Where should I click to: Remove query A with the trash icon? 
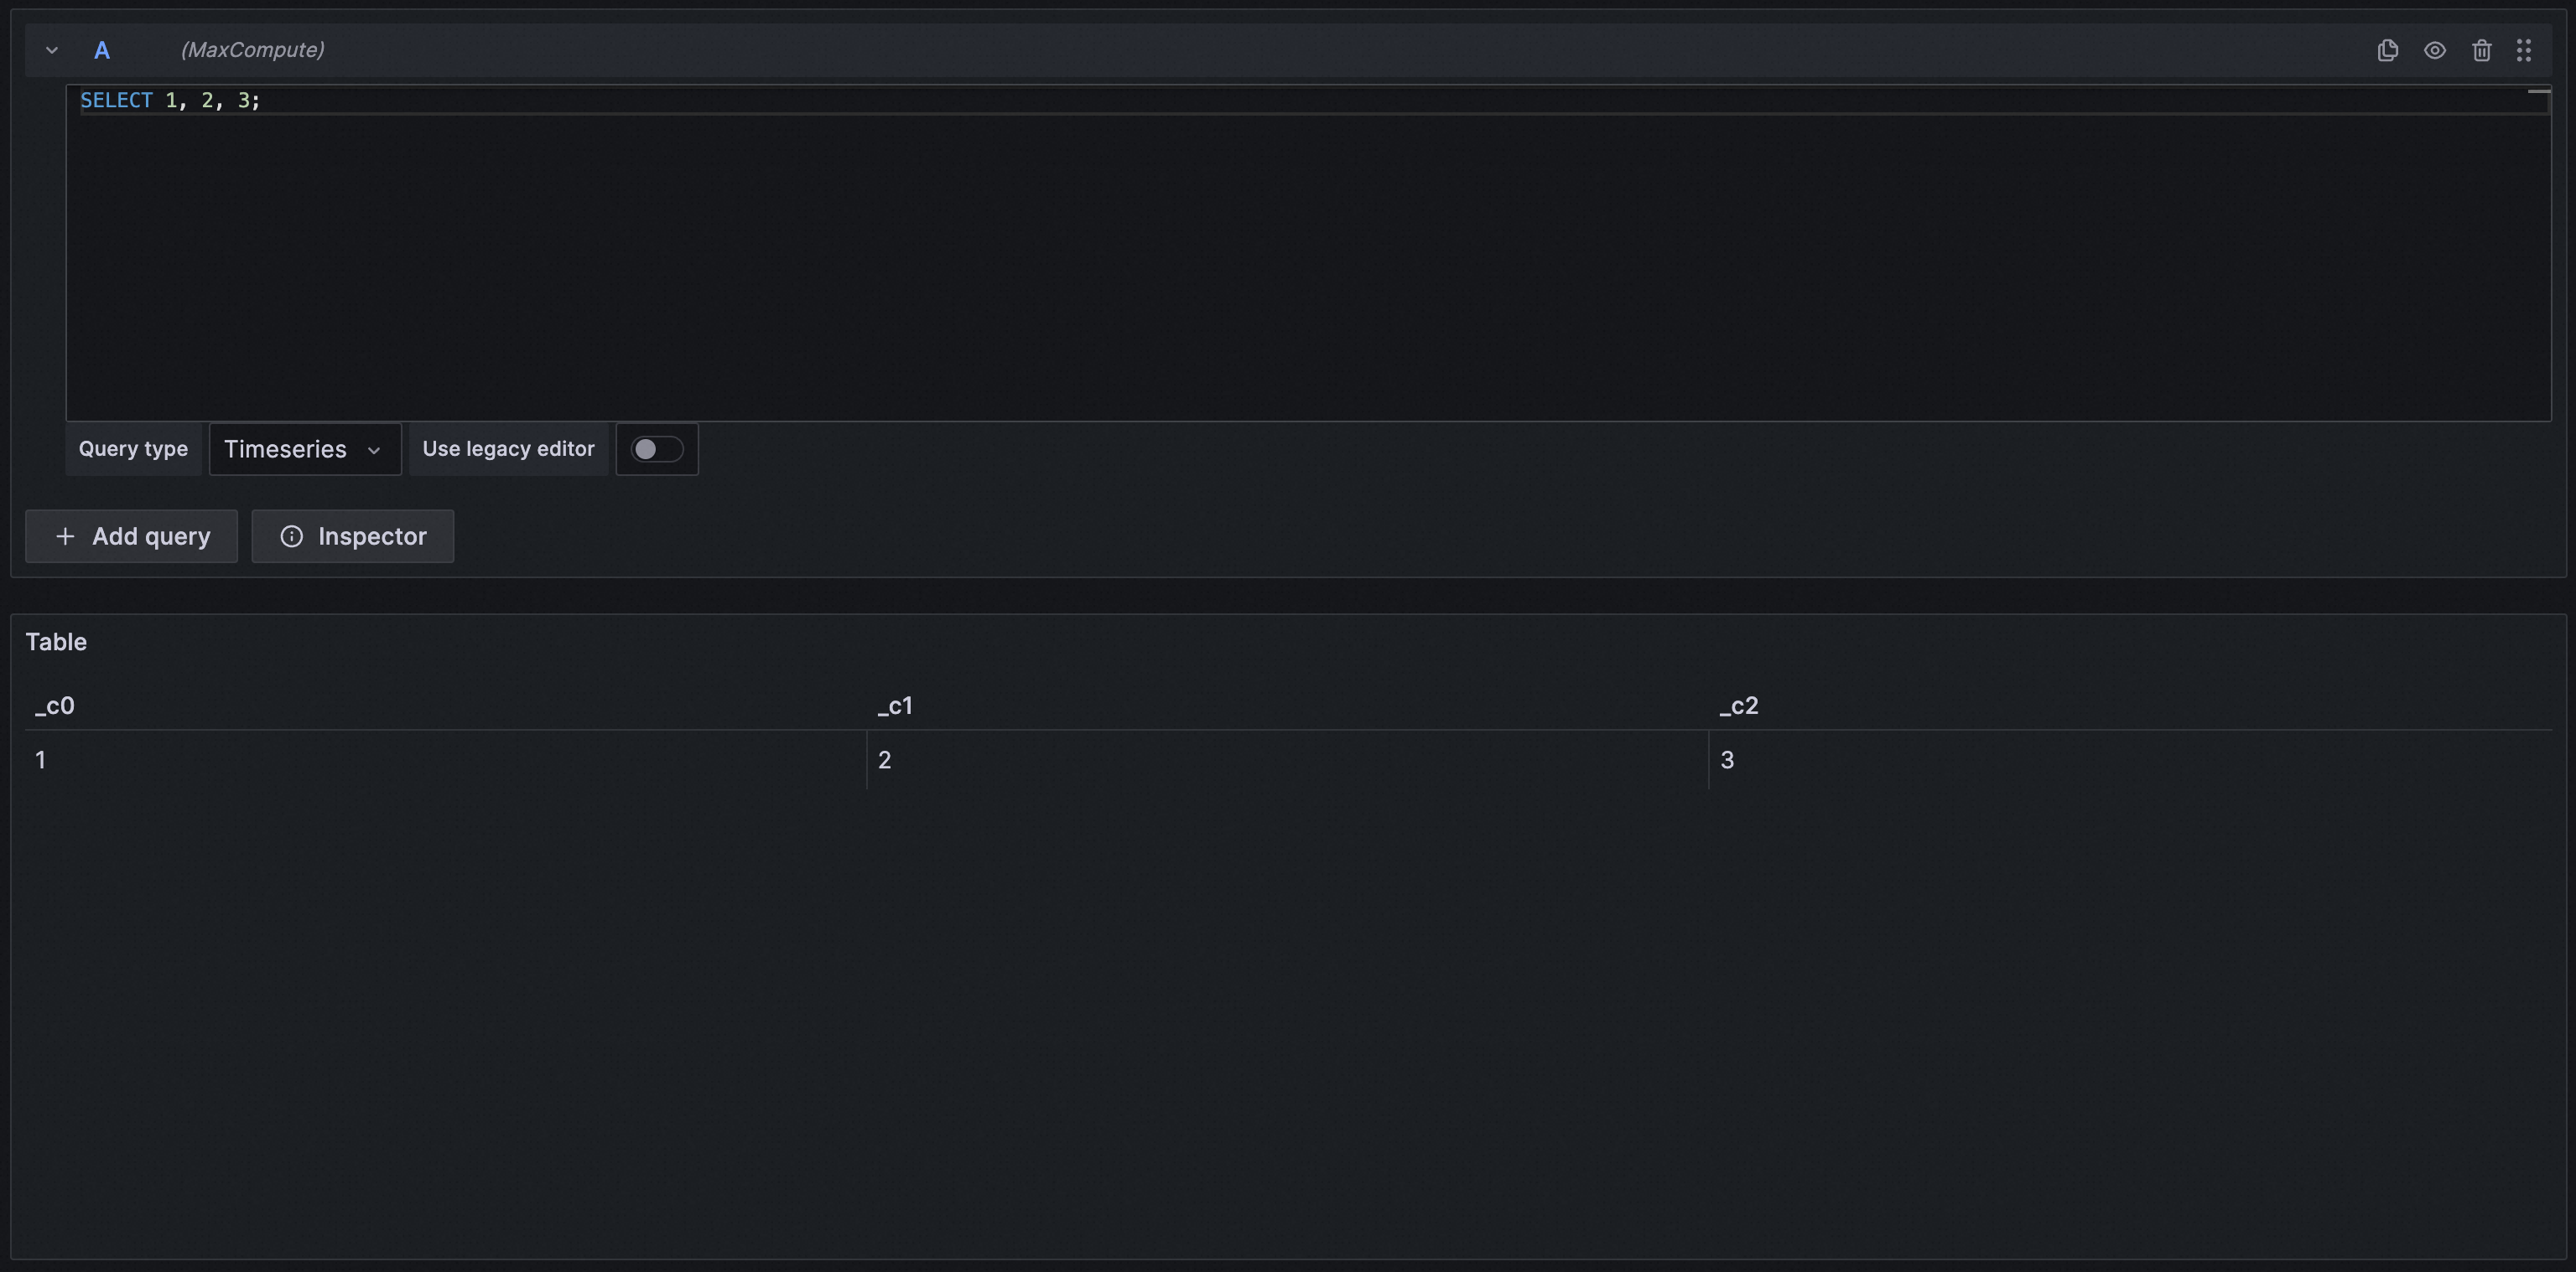click(2482, 50)
